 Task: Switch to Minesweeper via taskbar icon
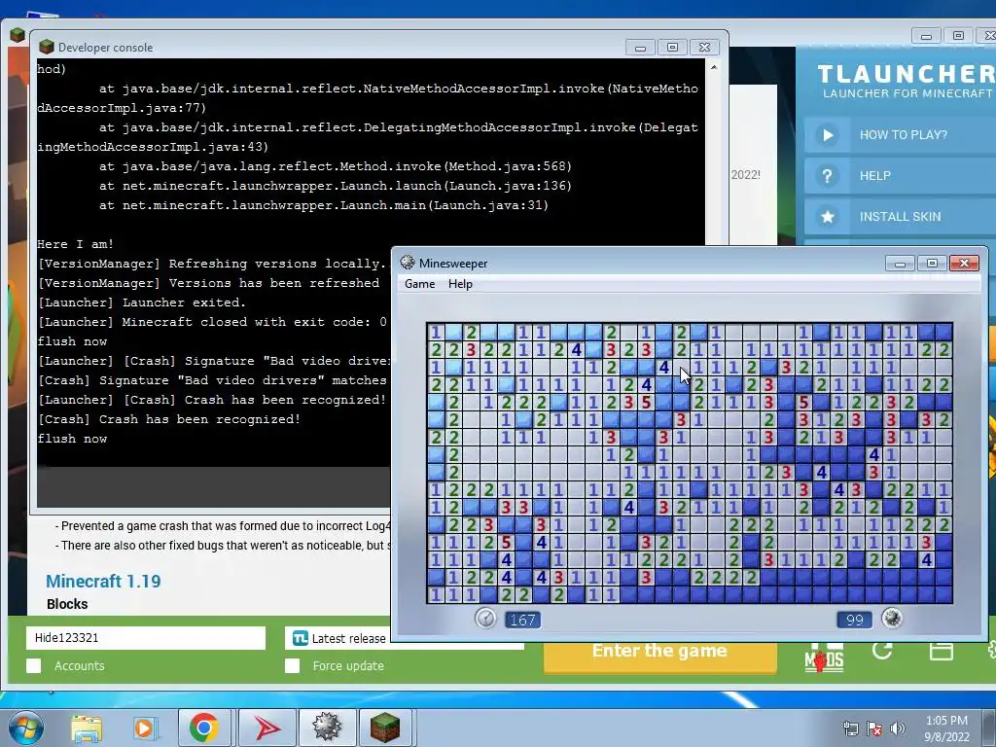326,728
